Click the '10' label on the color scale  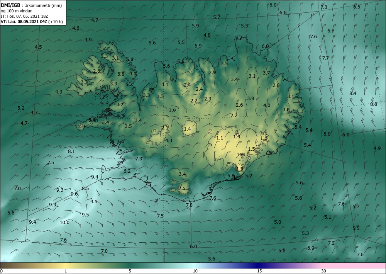tap(195, 271)
